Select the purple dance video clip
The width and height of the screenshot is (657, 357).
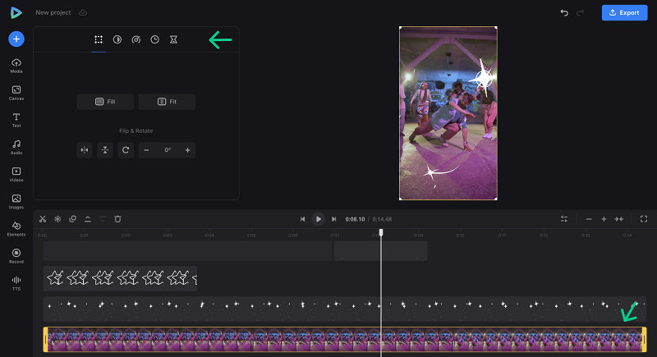click(344, 340)
